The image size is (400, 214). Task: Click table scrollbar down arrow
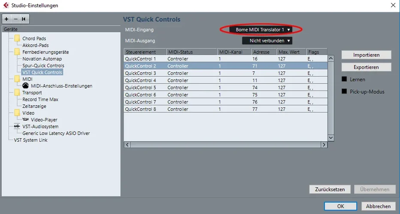coord(331,138)
